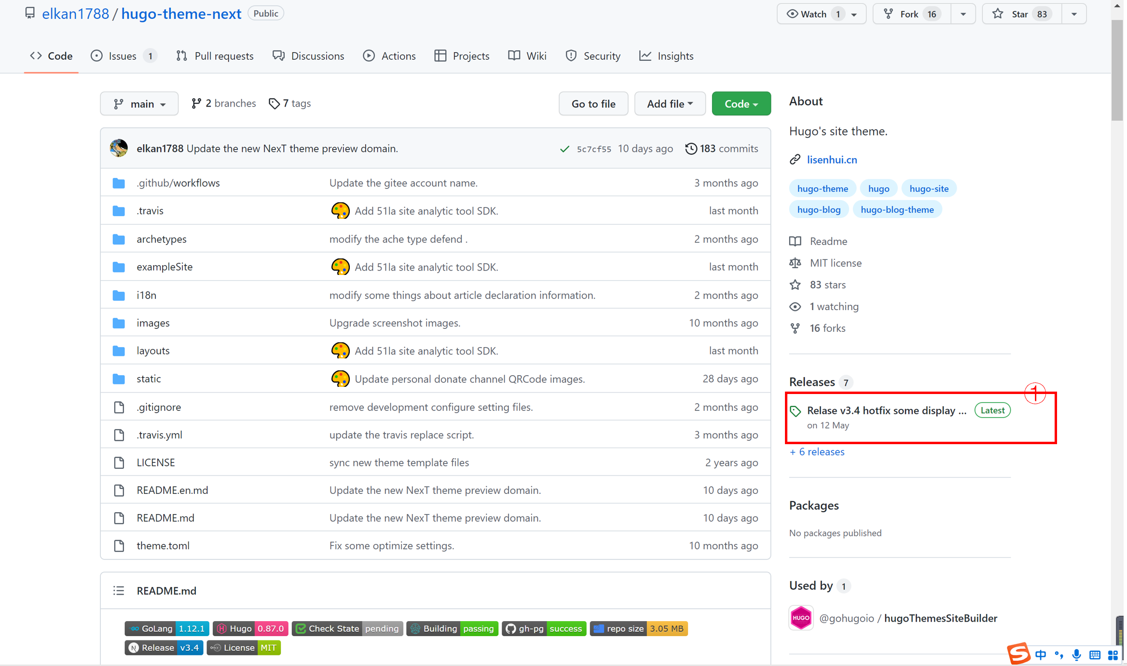Screen dimensions: 1127x666
Task: Click the Security shield icon
Action: pos(570,55)
